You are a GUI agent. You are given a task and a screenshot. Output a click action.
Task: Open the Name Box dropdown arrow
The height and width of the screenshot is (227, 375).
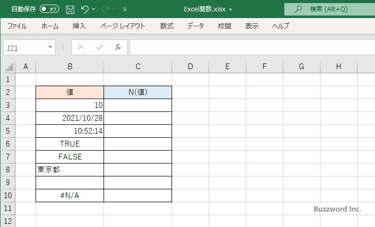pyautogui.click(x=50, y=47)
